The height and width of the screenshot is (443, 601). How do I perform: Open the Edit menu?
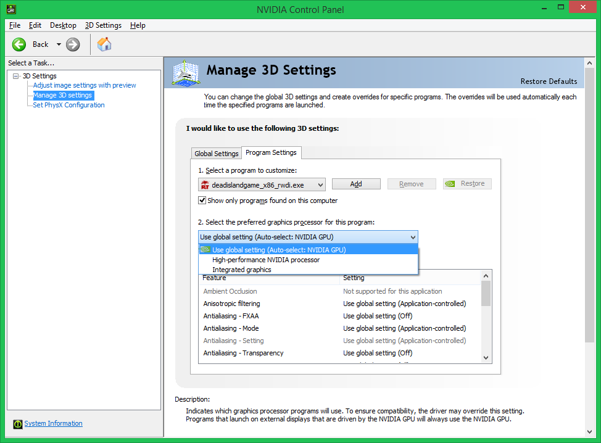click(x=35, y=25)
